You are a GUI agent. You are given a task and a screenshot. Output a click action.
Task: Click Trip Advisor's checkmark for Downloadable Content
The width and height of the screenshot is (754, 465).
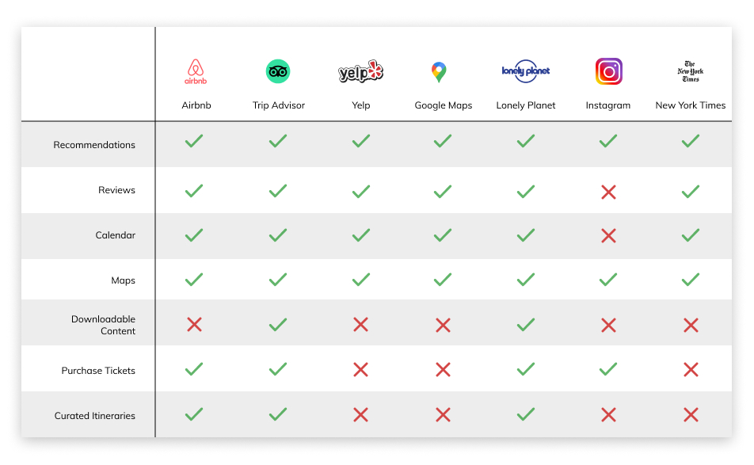(278, 325)
